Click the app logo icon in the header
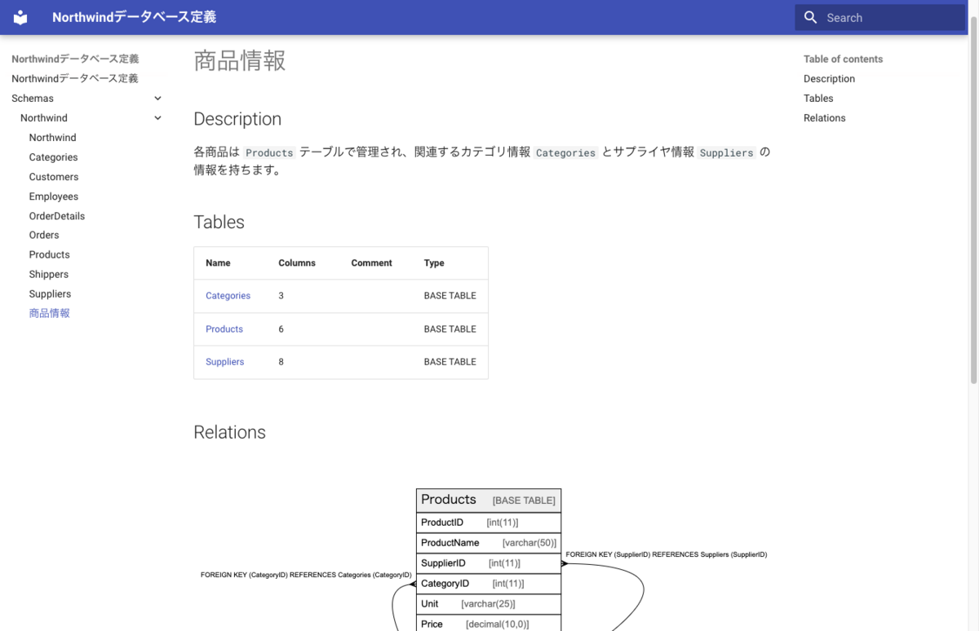This screenshot has height=631, width=979. coord(20,17)
